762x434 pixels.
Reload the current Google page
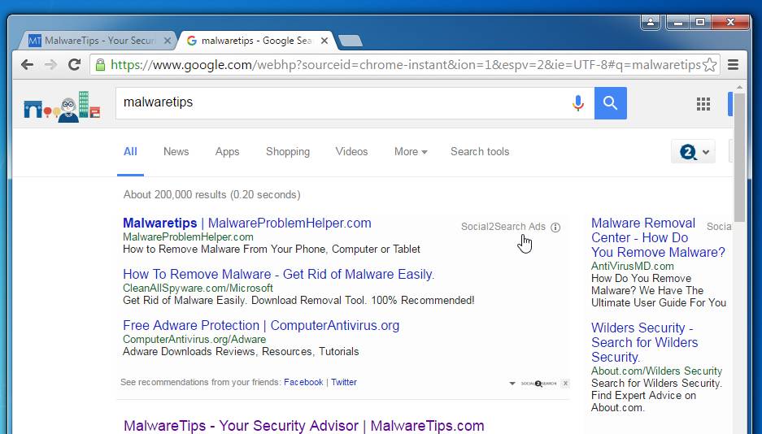(74, 64)
